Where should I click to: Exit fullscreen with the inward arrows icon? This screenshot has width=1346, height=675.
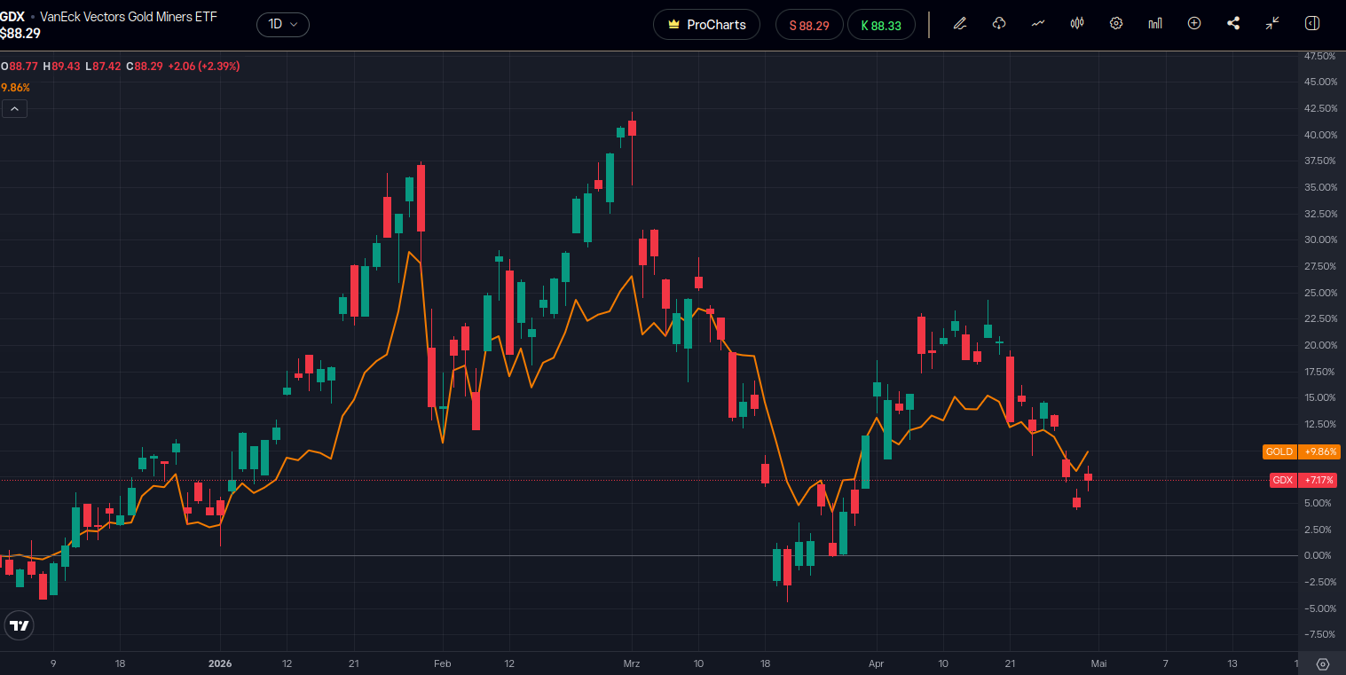point(1272,24)
